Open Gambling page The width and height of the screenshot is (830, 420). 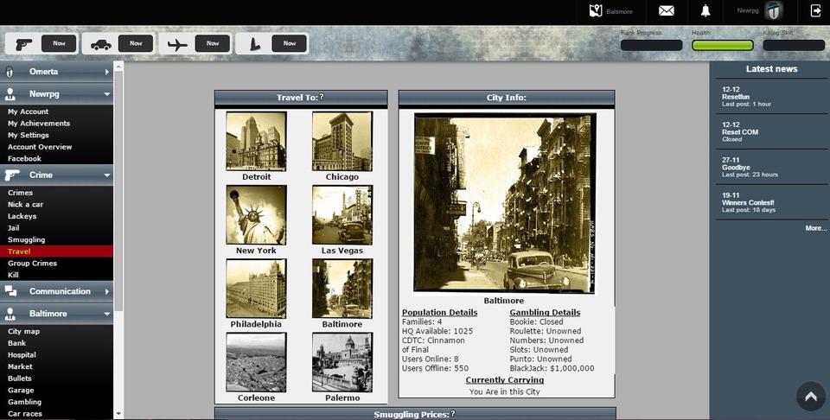[x=24, y=402]
